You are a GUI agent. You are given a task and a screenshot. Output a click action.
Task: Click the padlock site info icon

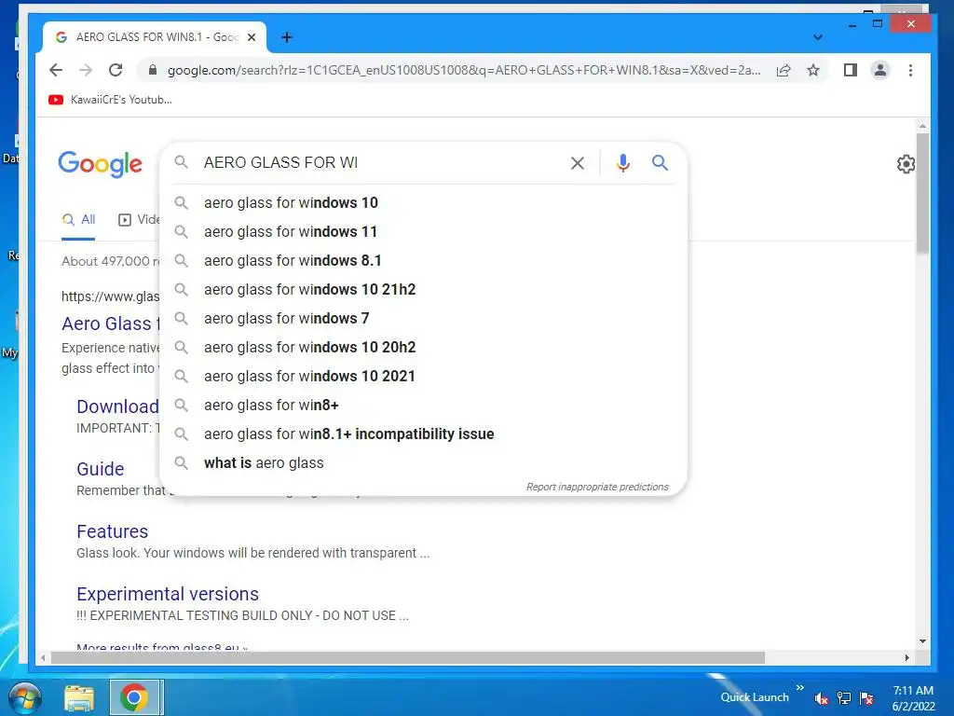click(153, 70)
